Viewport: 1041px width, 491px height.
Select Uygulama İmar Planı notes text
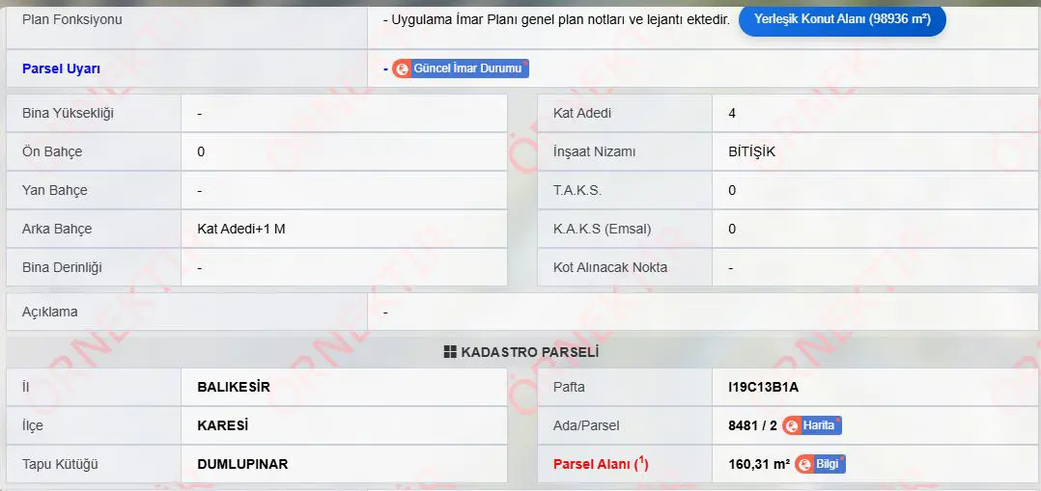pyautogui.click(x=556, y=19)
